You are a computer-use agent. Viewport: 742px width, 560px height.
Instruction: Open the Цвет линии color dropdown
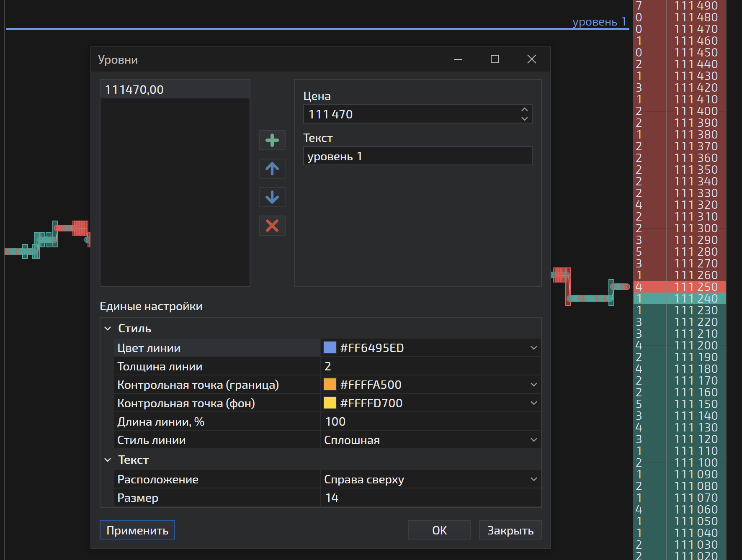pyautogui.click(x=533, y=348)
